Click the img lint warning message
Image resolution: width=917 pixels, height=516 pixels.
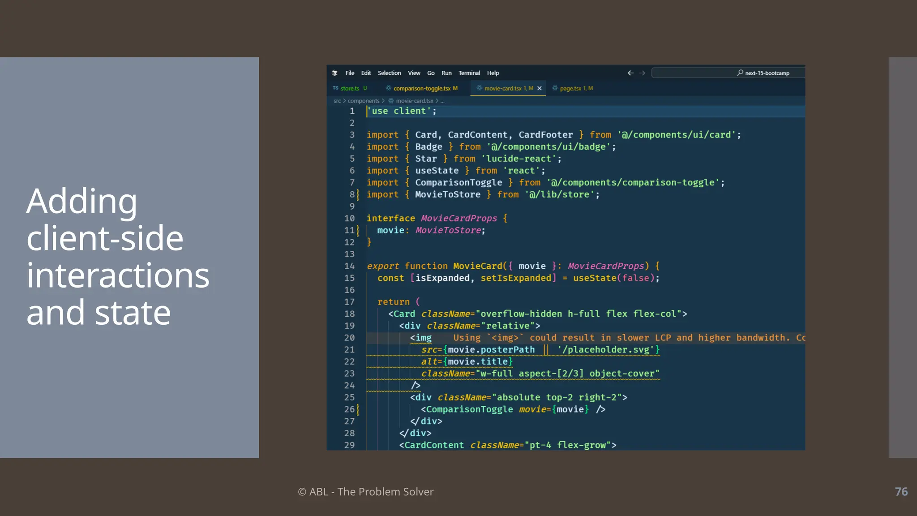pos(629,338)
